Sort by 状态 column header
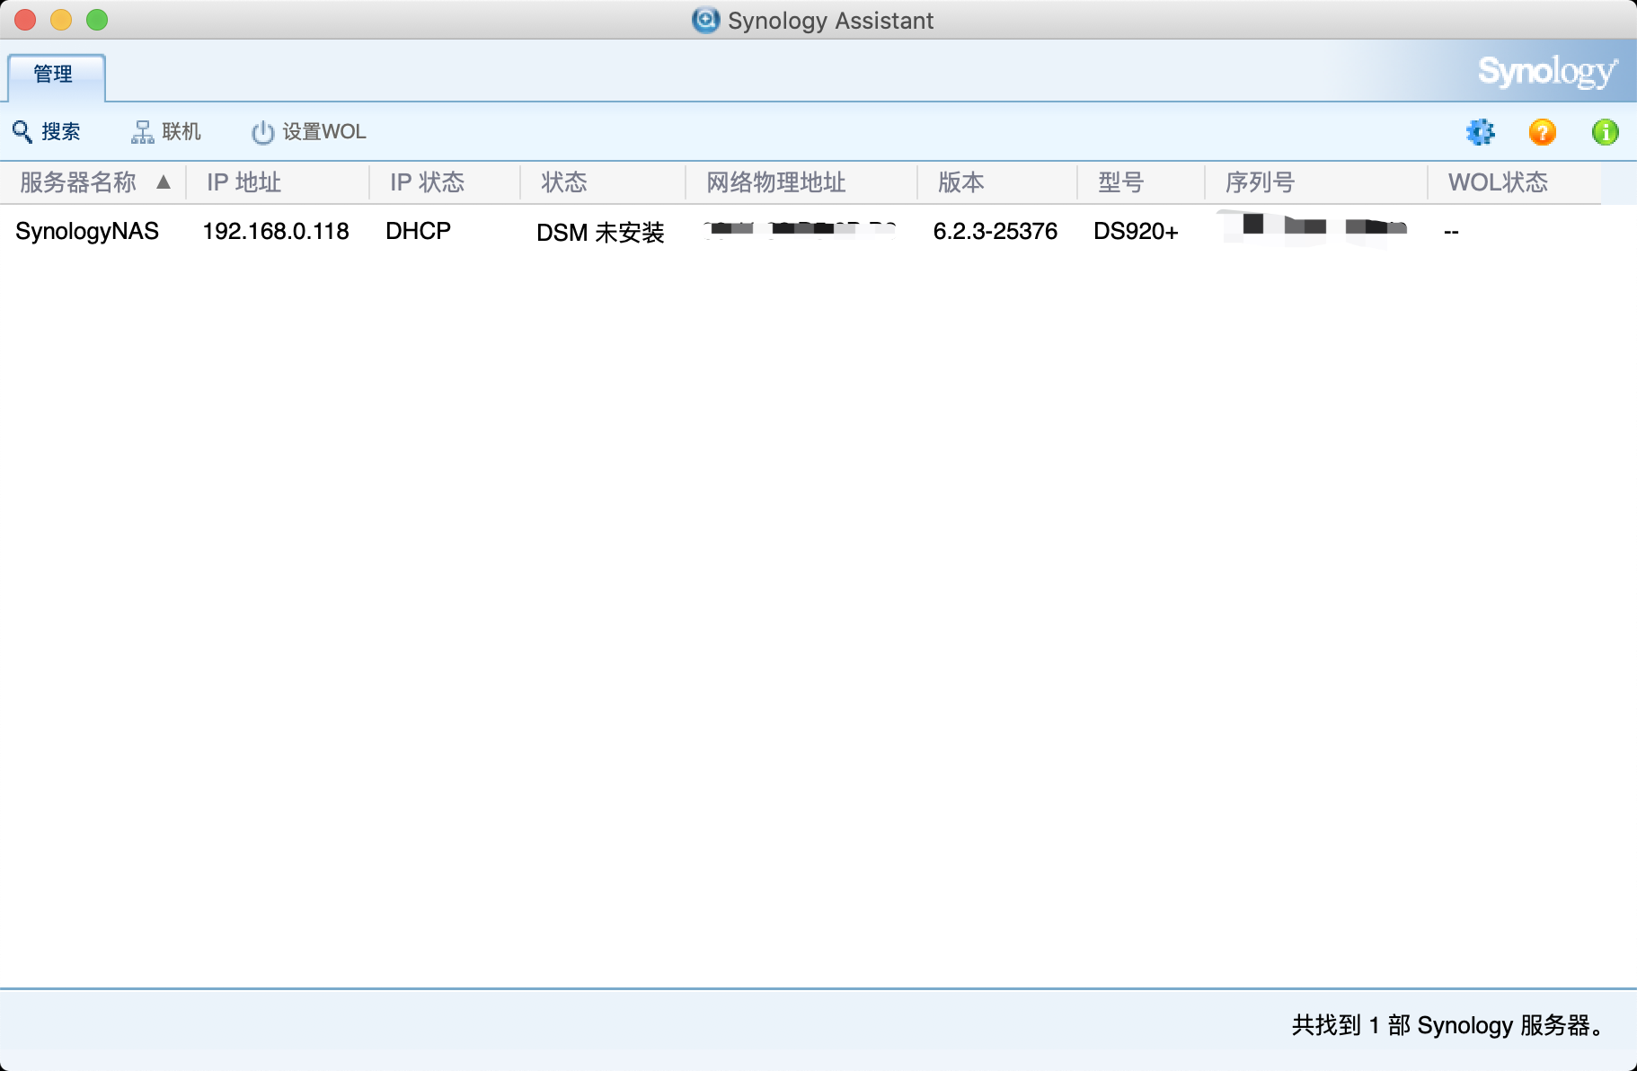The height and width of the screenshot is (1071, 1637). click(603, 182)
